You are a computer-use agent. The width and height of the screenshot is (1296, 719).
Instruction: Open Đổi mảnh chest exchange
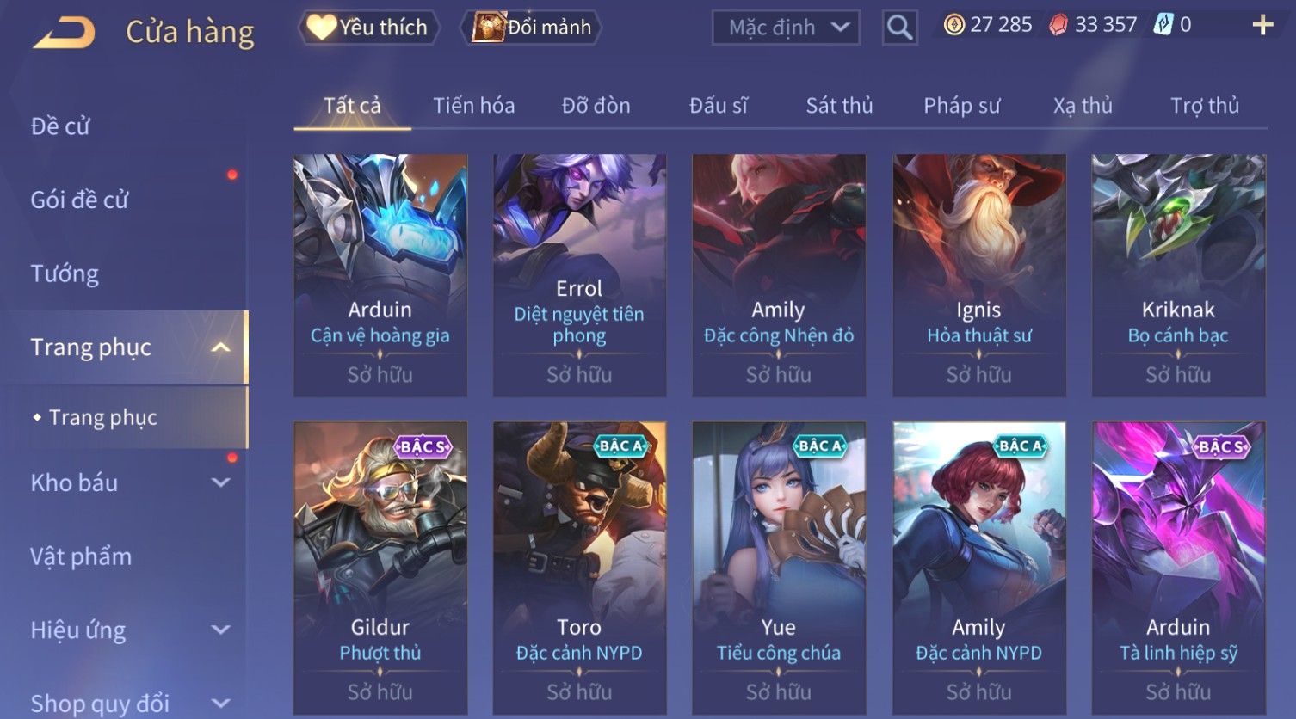tap(531, 28)
